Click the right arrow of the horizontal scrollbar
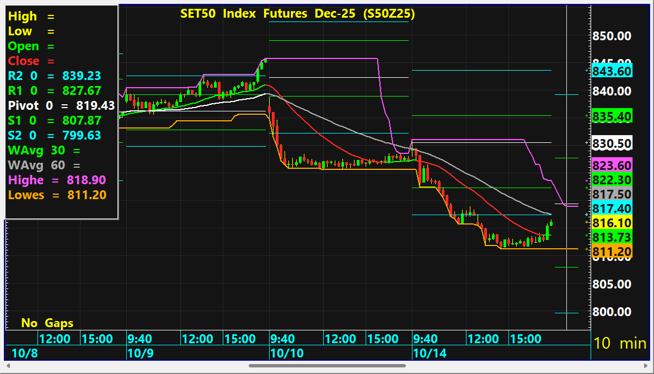 pos(644,365)
